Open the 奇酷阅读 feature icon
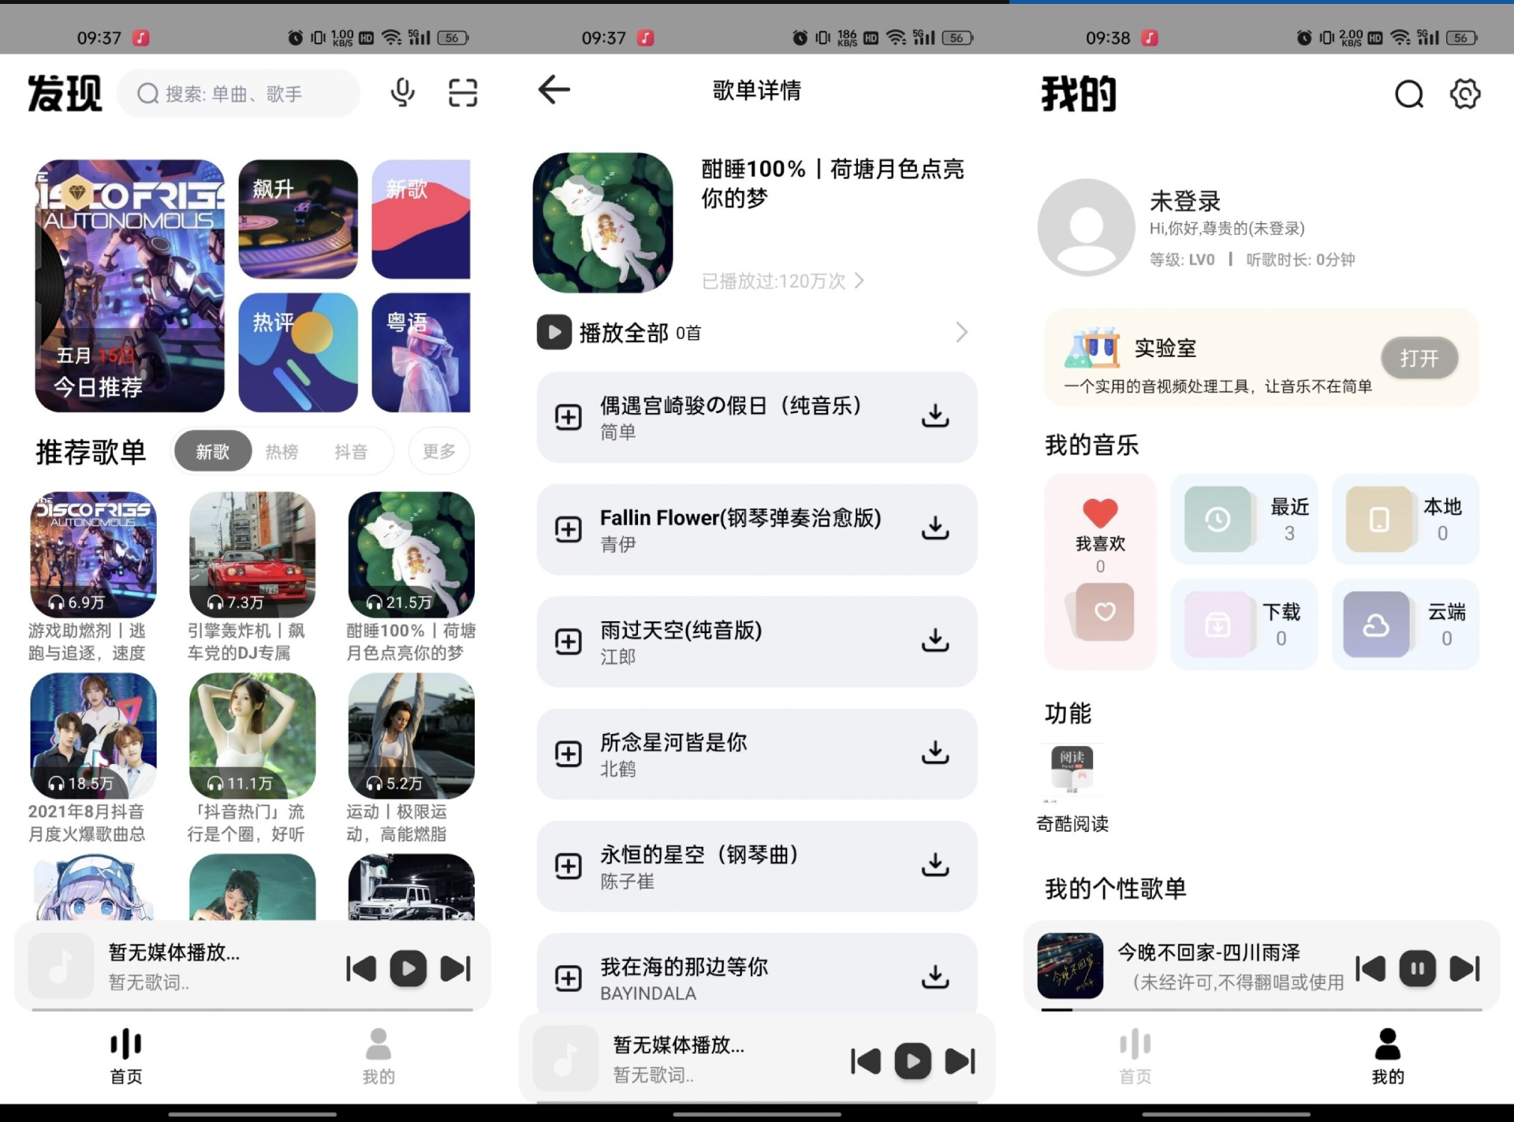The width and height of the screenshot is (1514, 1122). (1072, 771)
